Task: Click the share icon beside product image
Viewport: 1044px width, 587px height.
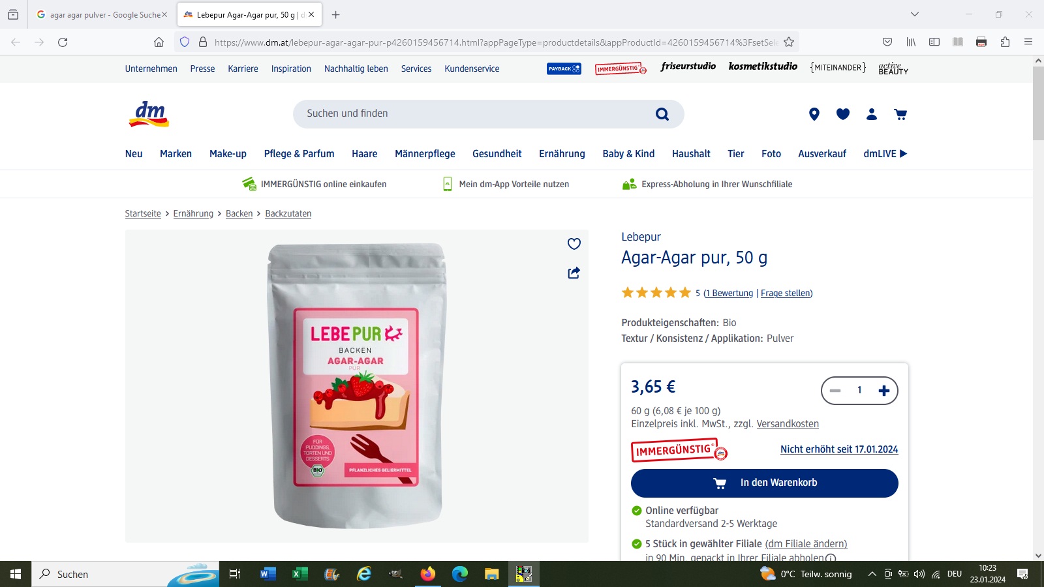Action: [574, 273]
